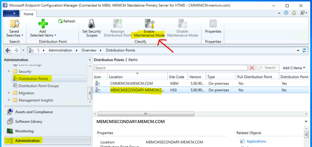Collapse the Administration navigation pane
The height and width of the screenshot is (147, 312).
tap(90, 60)
